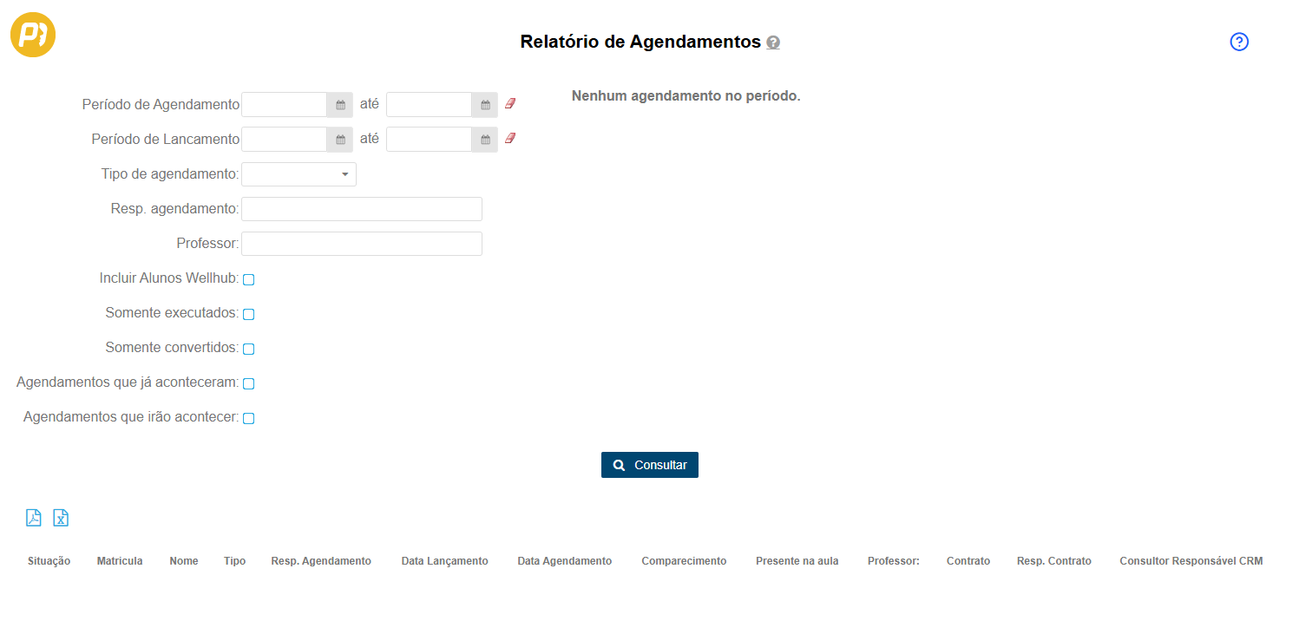Viewport: 1299px width, 621px height.
Task: Export report to Excel
Action: 61,518
